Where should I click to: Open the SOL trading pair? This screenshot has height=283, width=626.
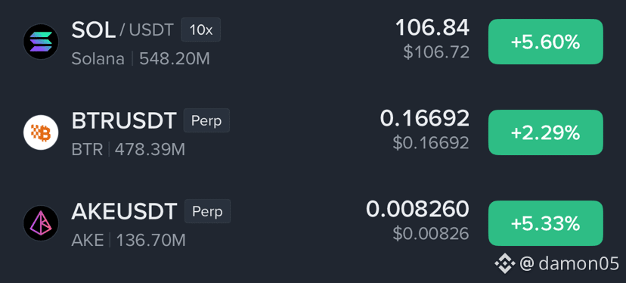click(x=313, y=42)
